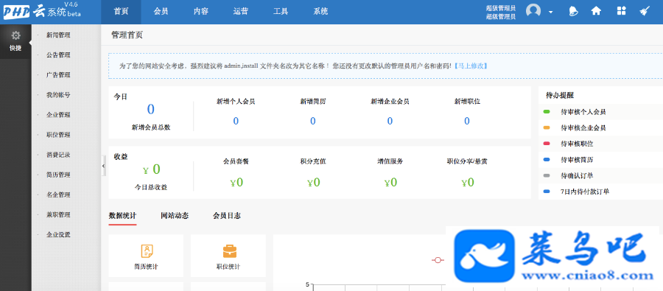Click the 新增个人会员 count value
663x291 pixels.
[236, 122]
